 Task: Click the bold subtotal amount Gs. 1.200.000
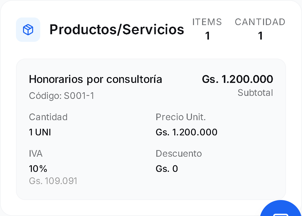tap(237, 79)
